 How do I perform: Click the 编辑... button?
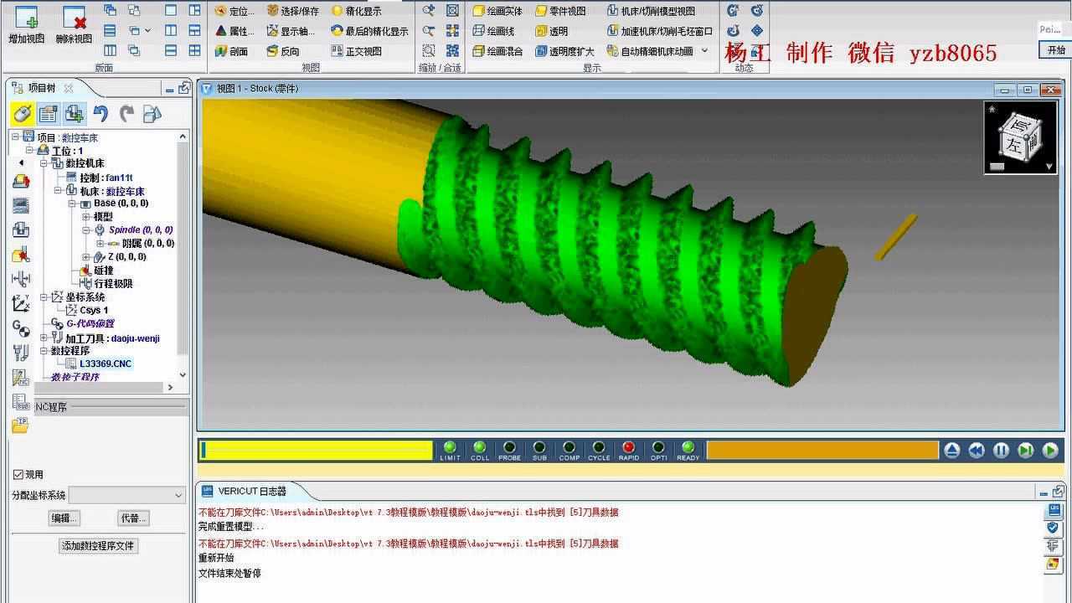pos(64,518)
